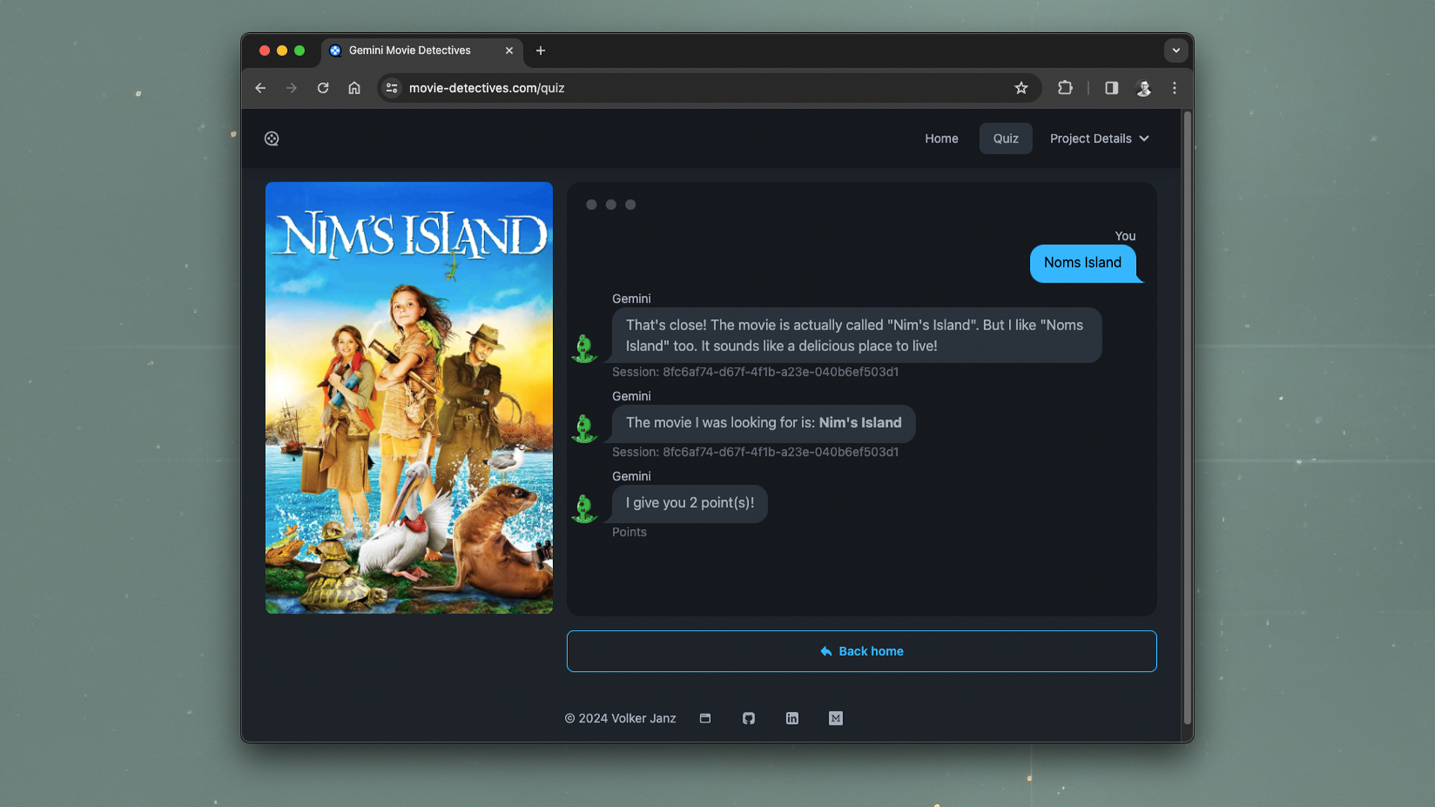Go to the browser home page
This screenshot has width=1435, height=807.
[x=354, y=88]
